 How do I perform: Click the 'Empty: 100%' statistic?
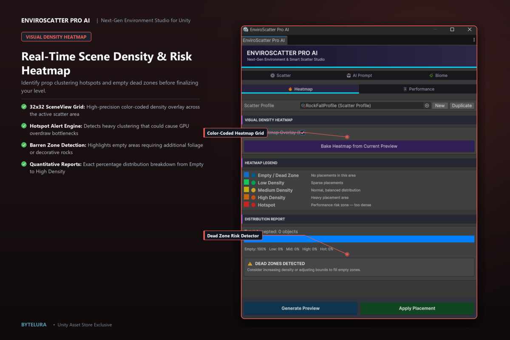[255, 249]
